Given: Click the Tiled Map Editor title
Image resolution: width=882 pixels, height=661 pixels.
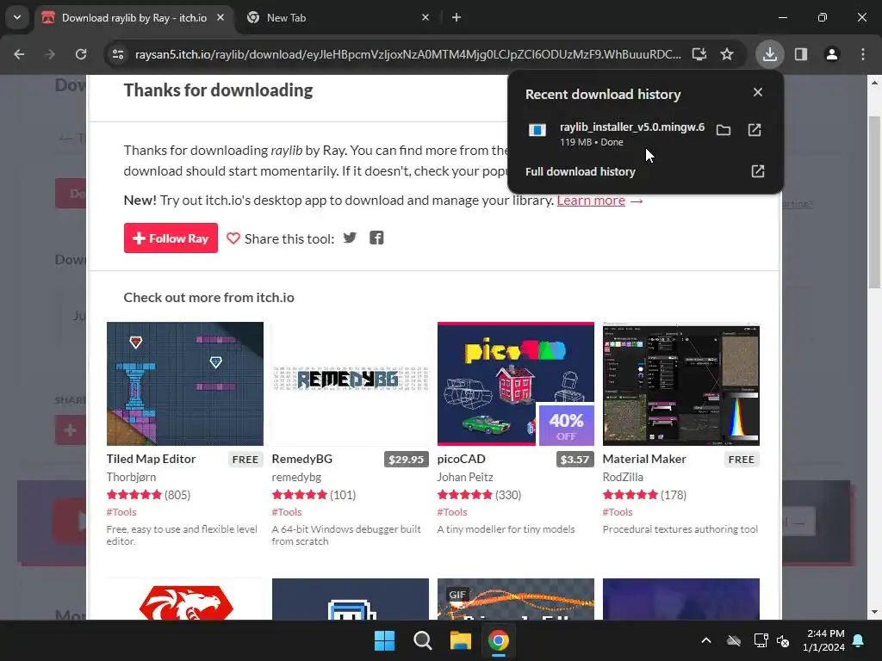Looking at the screenshot, I should [152, 459].
